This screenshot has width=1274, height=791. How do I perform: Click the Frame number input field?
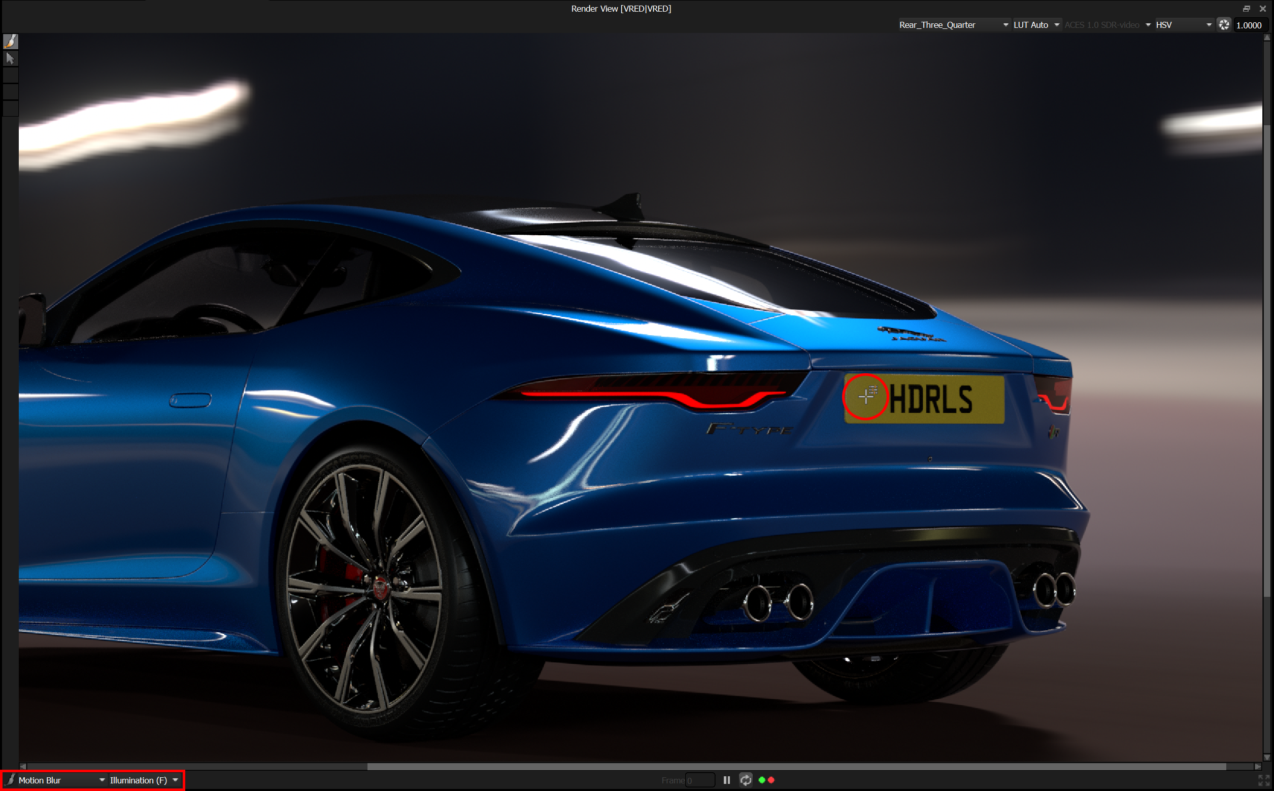[x=700, y=779]
